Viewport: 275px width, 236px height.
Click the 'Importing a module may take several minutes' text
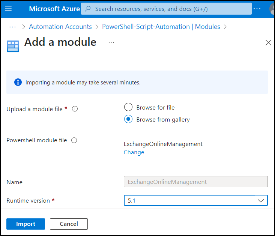click(83, 83)
